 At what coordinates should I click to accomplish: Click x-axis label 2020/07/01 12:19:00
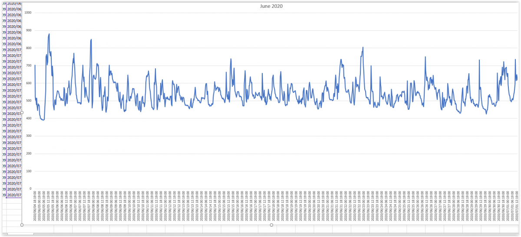coord(517,206)
